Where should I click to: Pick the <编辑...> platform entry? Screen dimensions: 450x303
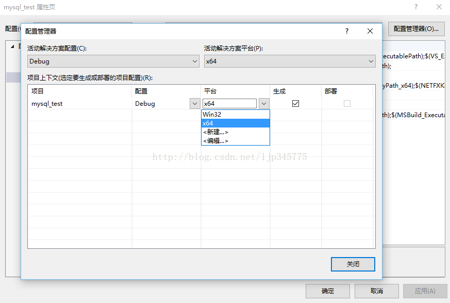pyautogui.click(x=236, y=141)
